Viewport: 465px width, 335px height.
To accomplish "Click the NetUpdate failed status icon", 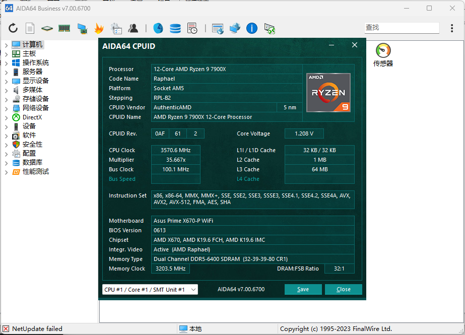I will pos(6,329).
